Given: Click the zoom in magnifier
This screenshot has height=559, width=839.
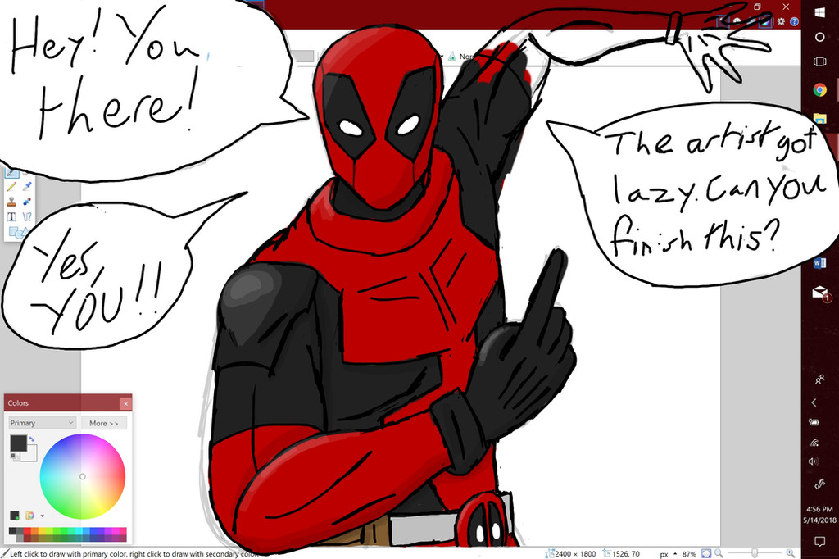Looking at the screenshot, I should pyautogui.click(x=791, y=553).
